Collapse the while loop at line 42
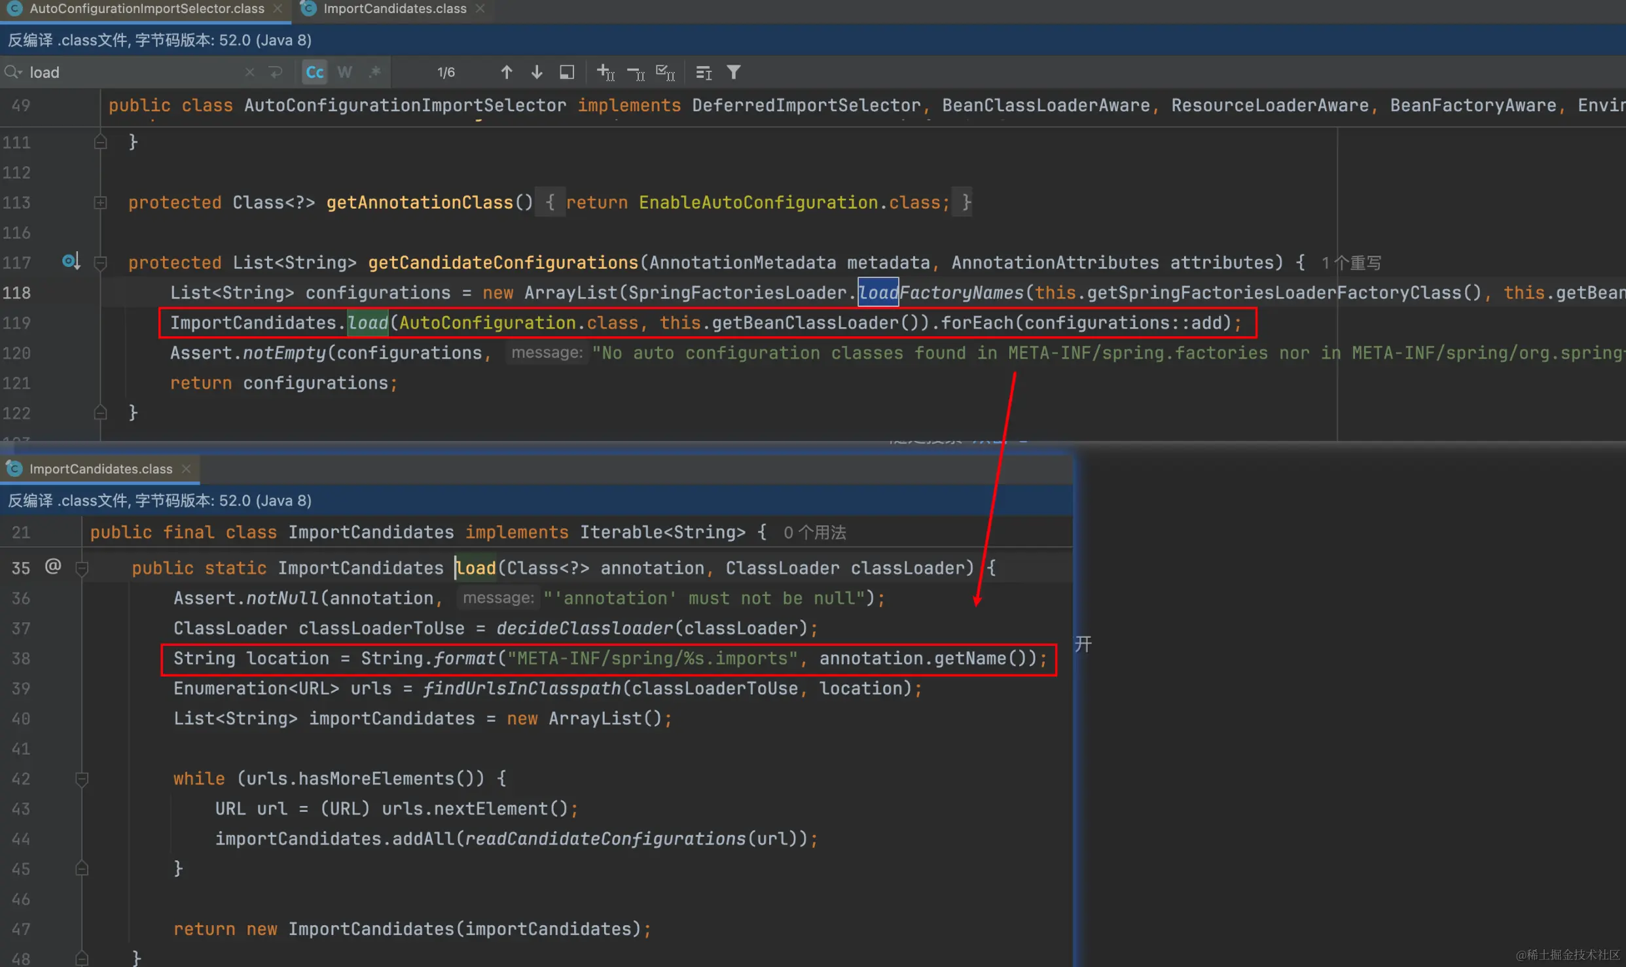1626x967 pixels. [x=82, y=779]
